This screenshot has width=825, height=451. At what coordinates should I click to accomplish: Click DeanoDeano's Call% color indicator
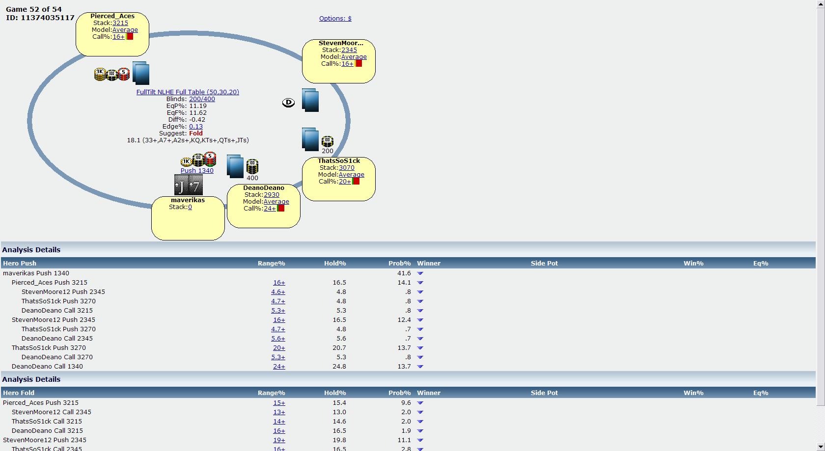[281, 209]
